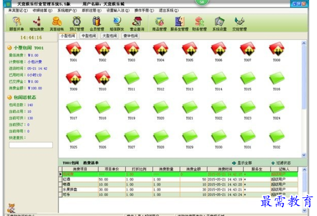This screenshot has width=317, height=216.
Task: Click the 过滤状态 link
Action: tap(281, 163)
